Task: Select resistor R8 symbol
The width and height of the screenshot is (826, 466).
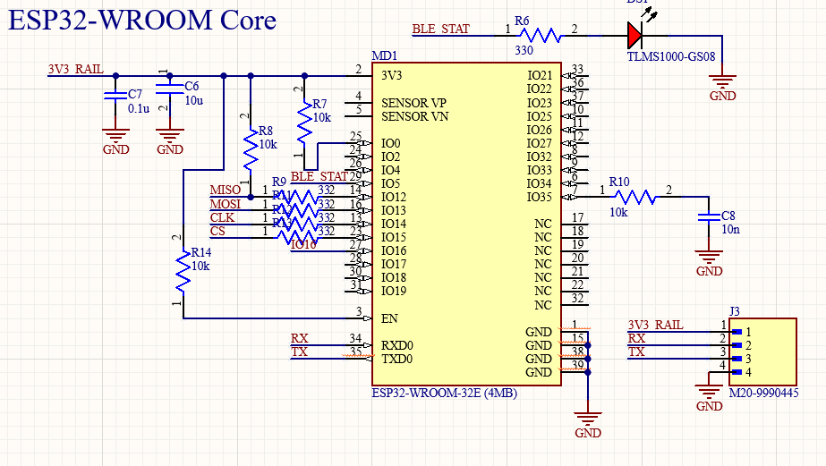Action: 251,148
